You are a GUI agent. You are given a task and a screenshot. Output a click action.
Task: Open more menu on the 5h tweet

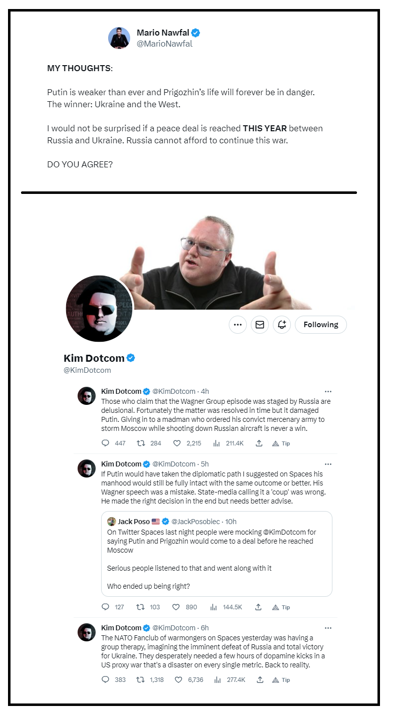pyautogui.click(x=328, y=464)
